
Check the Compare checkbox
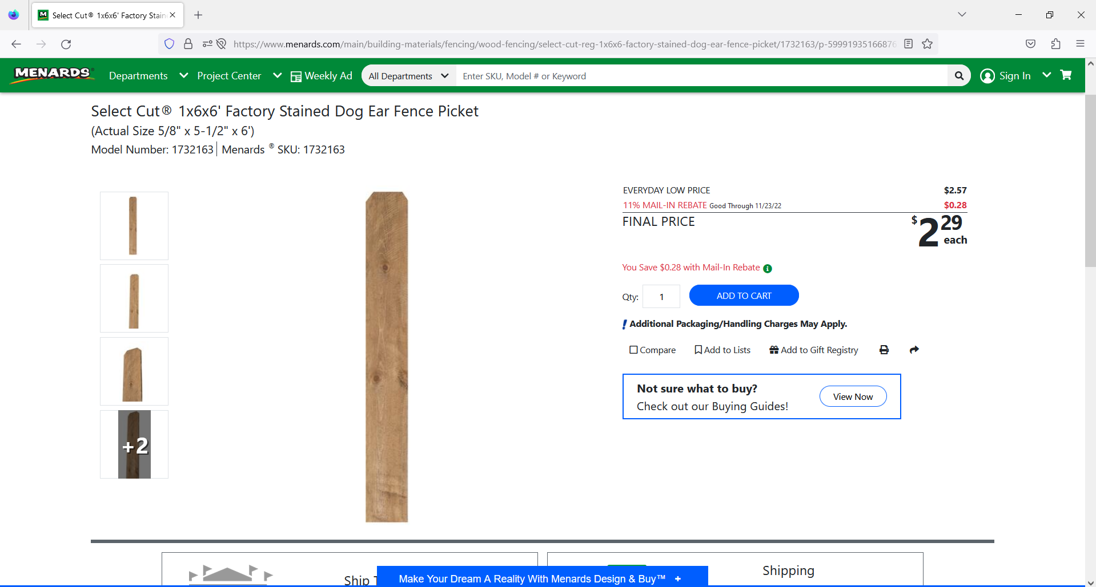coord(633,349)
